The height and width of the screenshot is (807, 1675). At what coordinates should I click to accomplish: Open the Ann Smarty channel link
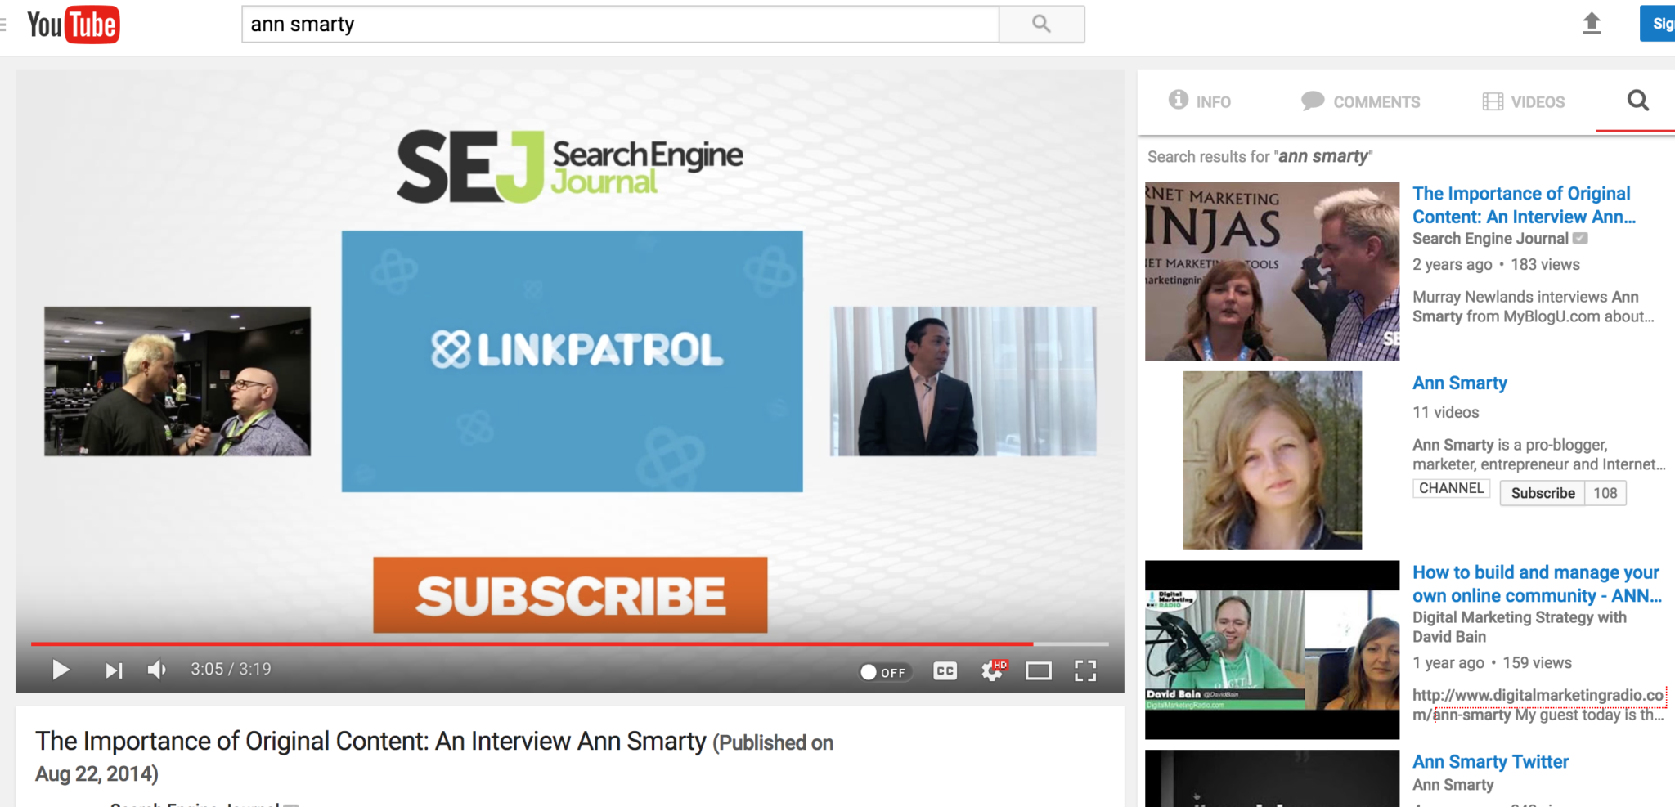point(1459,383)
